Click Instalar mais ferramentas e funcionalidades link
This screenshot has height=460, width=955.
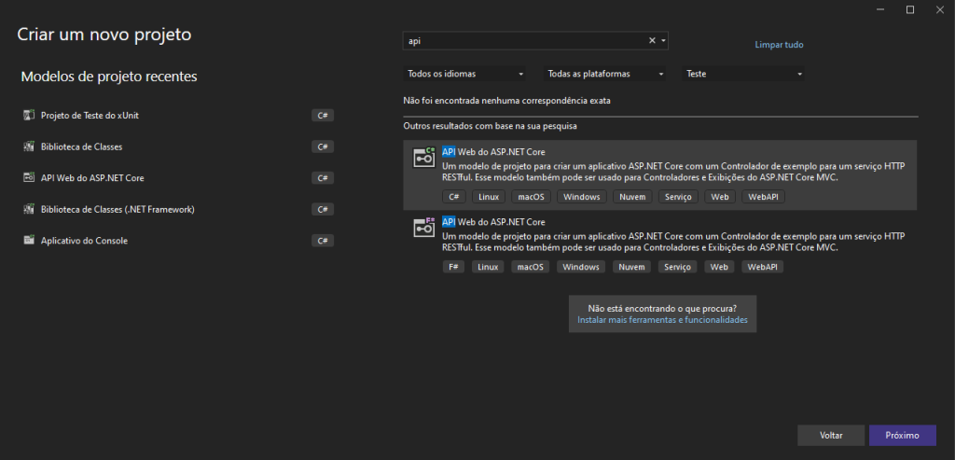coord(662,320)
